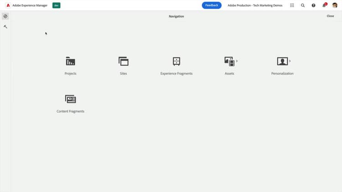Click the Close link in Navigation panel

330,16
